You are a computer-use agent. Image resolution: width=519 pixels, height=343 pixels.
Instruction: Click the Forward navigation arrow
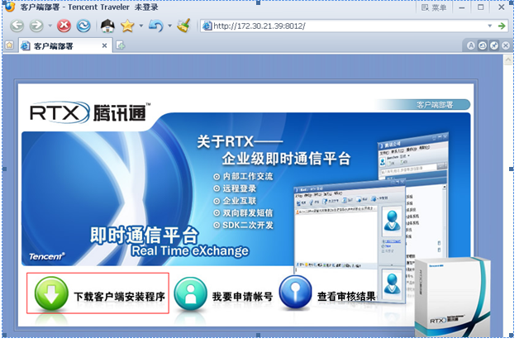click(x=38, y=26)
